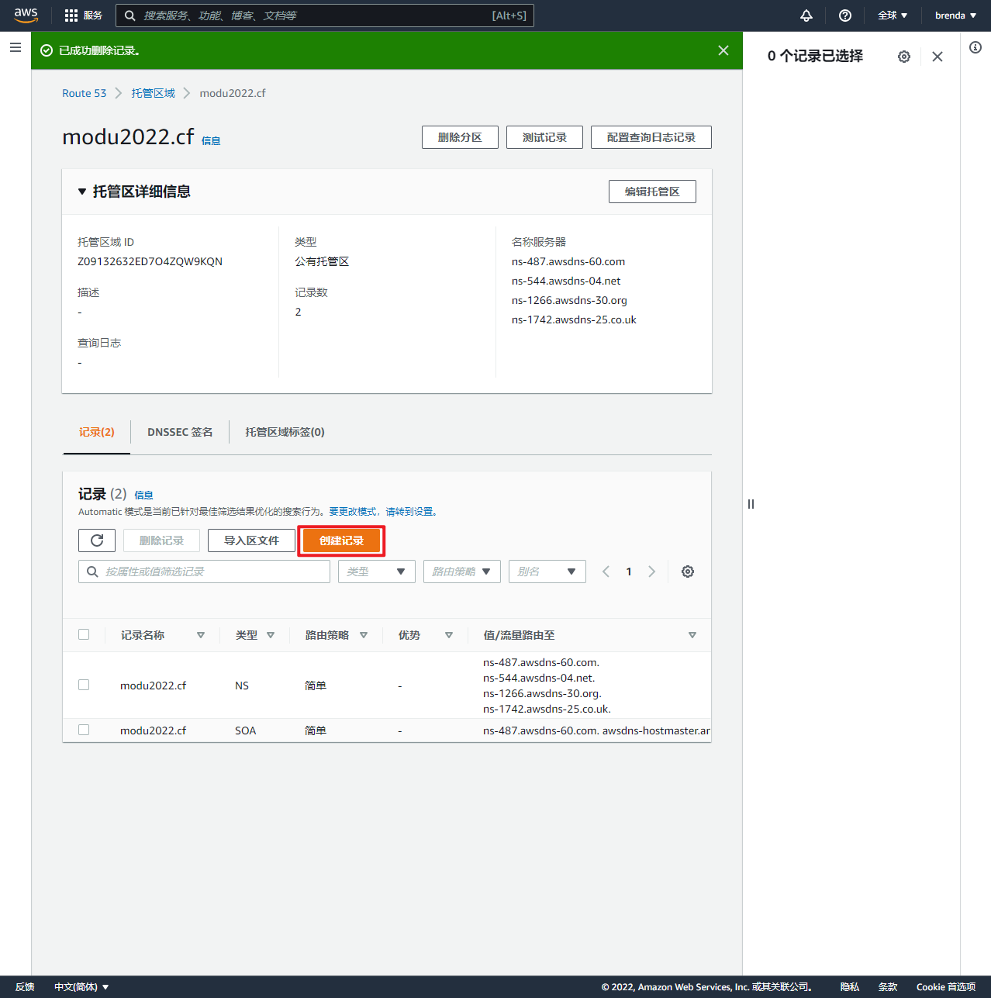Click the SOA type cell
Viewport: 991px width, 998px height.
(x=245, y=730)
